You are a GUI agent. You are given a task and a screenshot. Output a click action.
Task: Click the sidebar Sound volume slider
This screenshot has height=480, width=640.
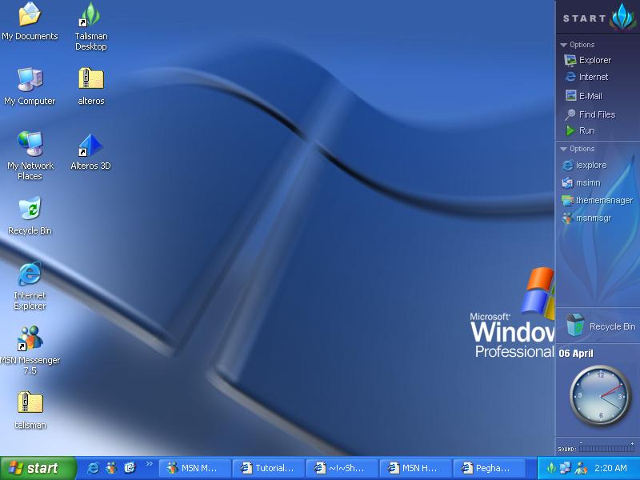tap(606, 449)
